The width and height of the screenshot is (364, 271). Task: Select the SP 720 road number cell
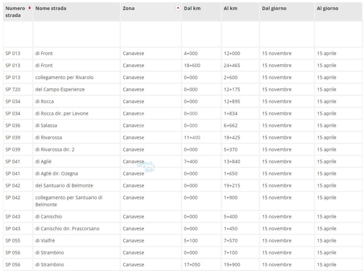tap(13, 90)
